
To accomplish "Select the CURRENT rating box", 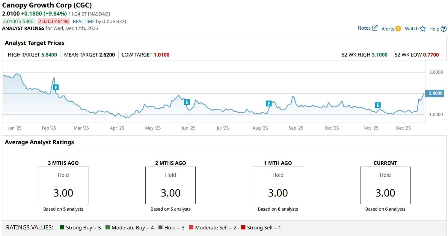I will point(385,185).
